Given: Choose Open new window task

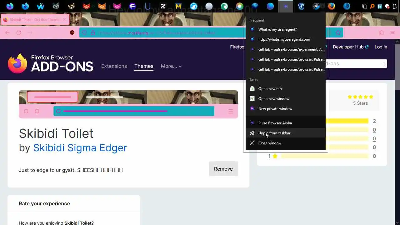Looking at the screenshot, I should (286, 98).
